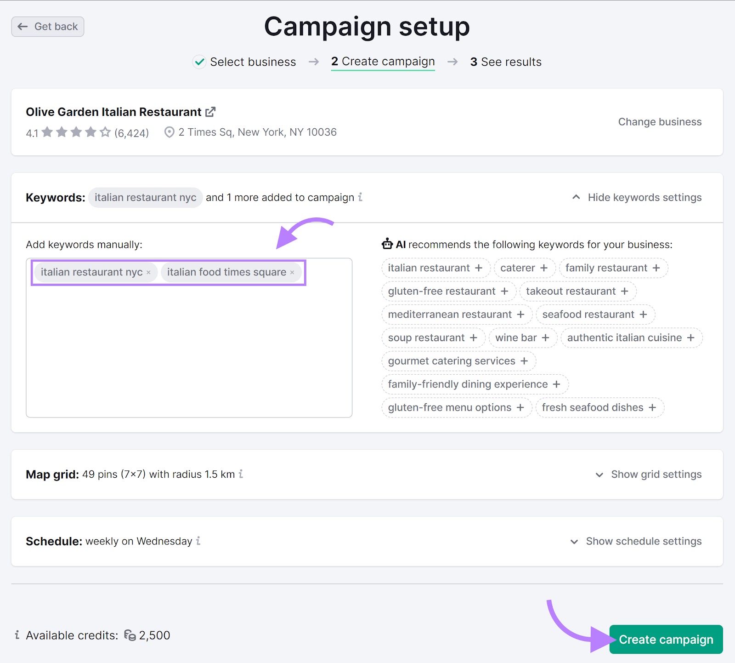Click '2 Times Sq, New York, NY 10036' address

[x=257, y=132]
